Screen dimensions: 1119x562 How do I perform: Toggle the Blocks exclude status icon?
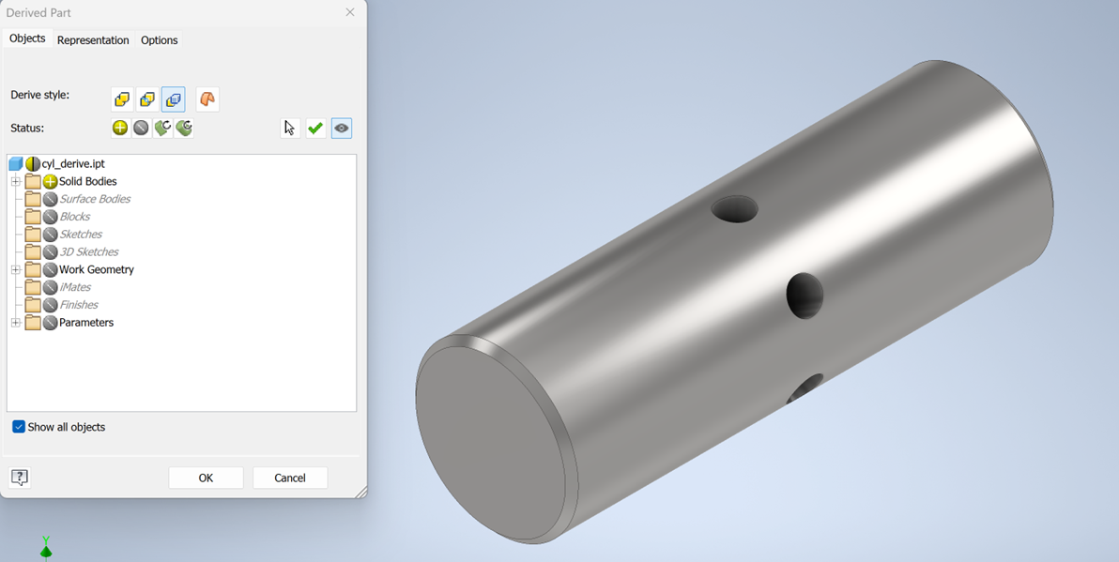[x=50, y=217]
